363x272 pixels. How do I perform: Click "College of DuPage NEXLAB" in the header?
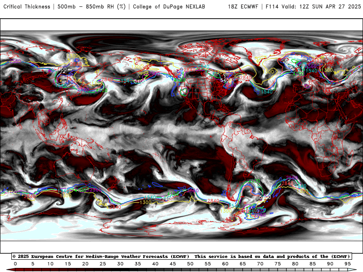pos(169,6)
